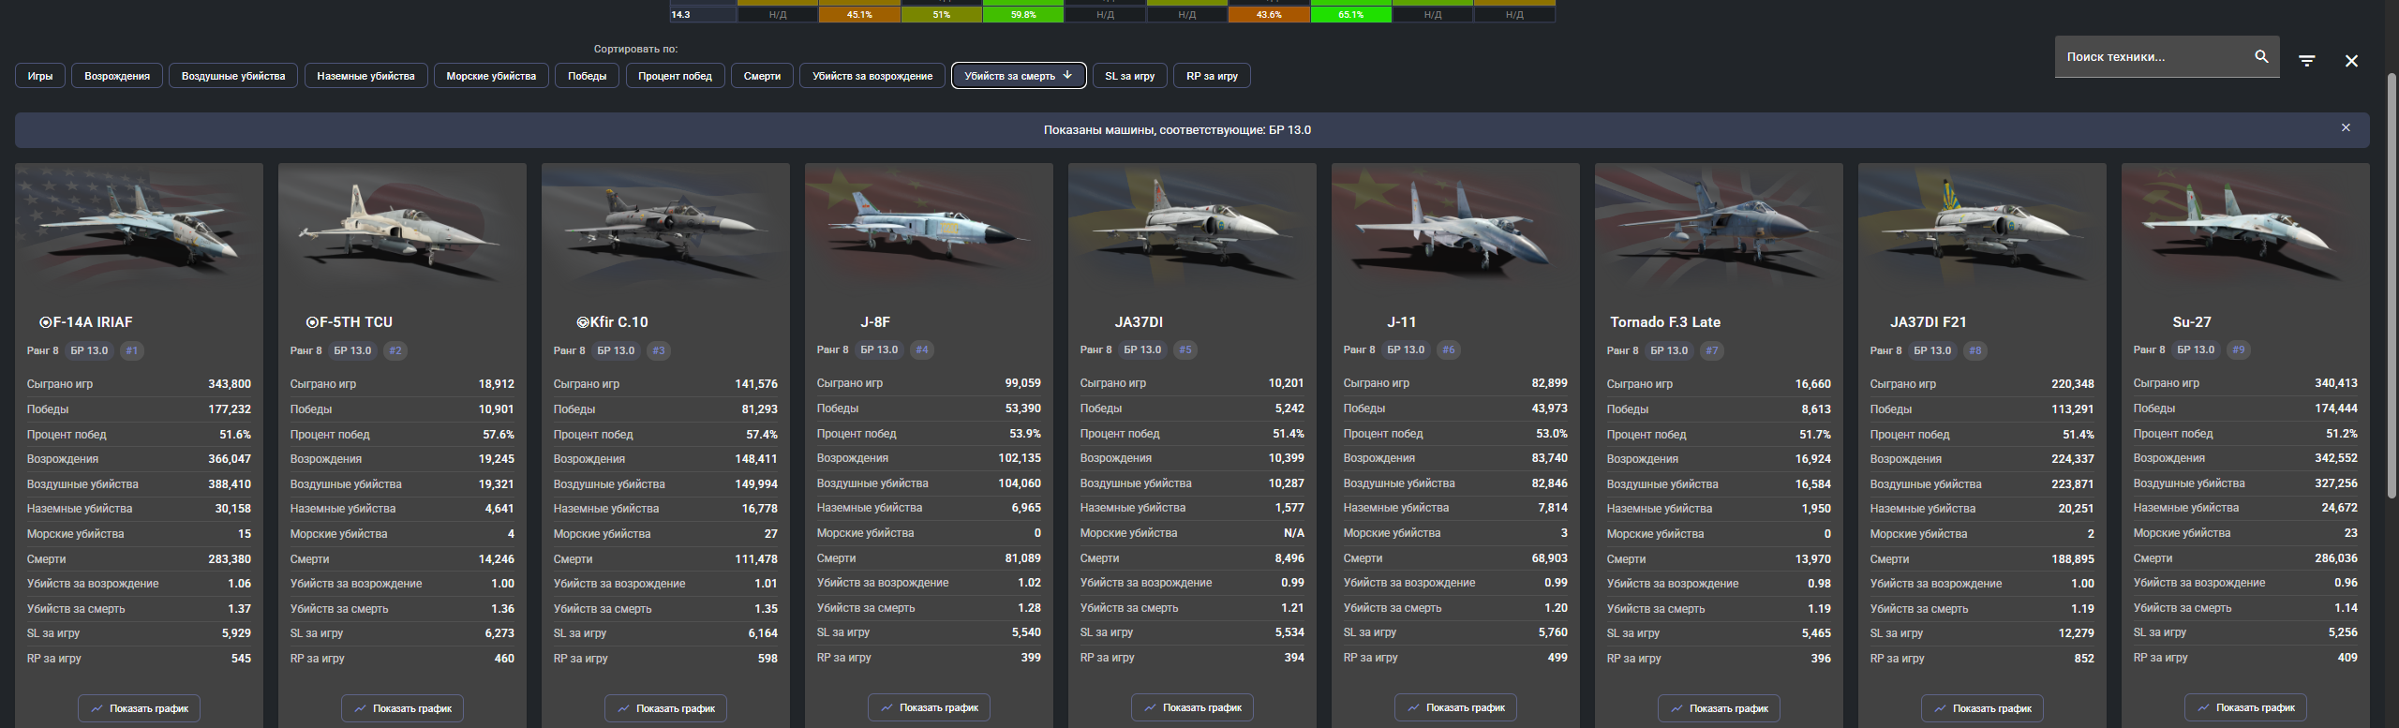Viewport: 2399px width, 728px height.
Task: Click the БР 13.0 badge on J-11
Action: (1406, 349)
